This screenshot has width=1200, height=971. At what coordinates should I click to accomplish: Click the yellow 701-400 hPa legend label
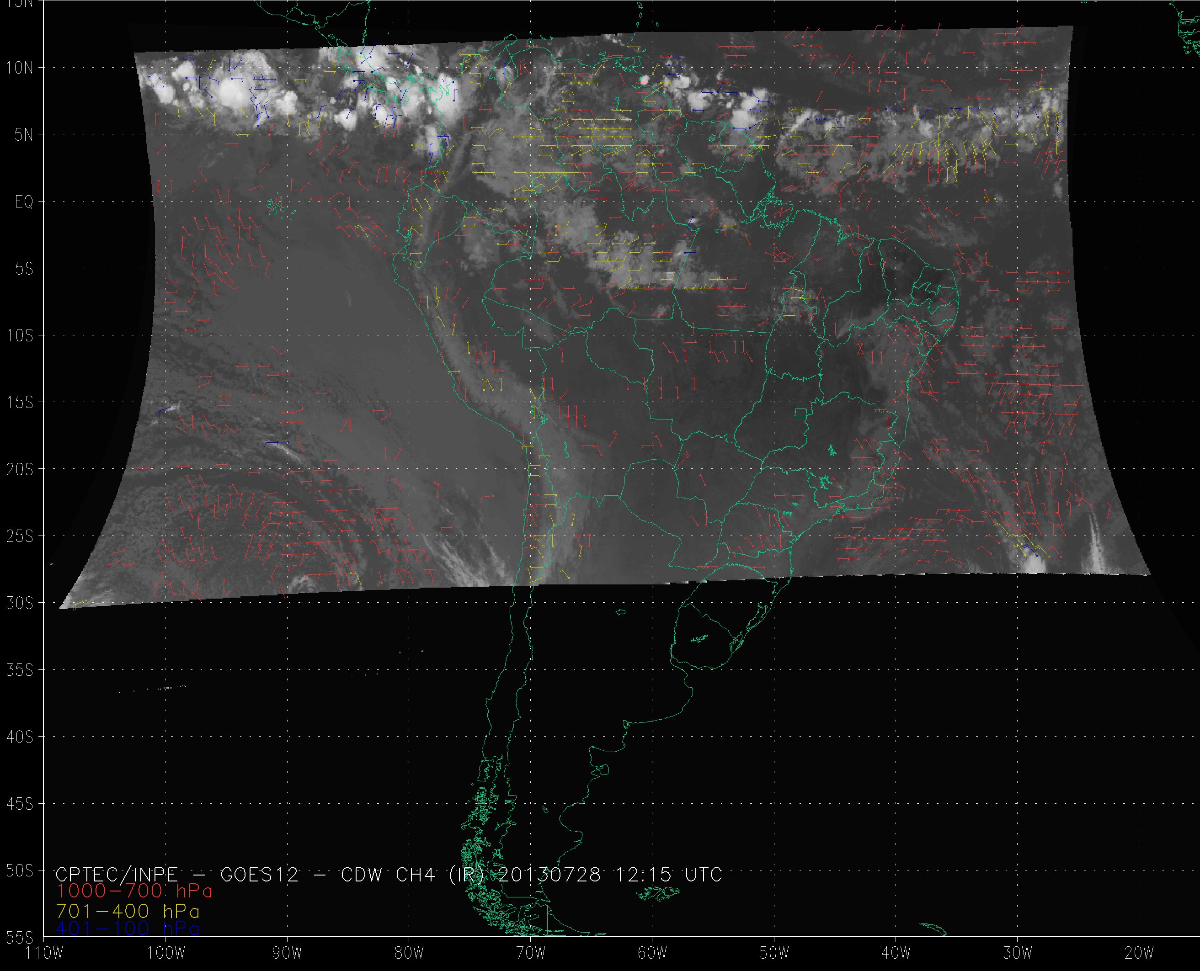[128, 911]
